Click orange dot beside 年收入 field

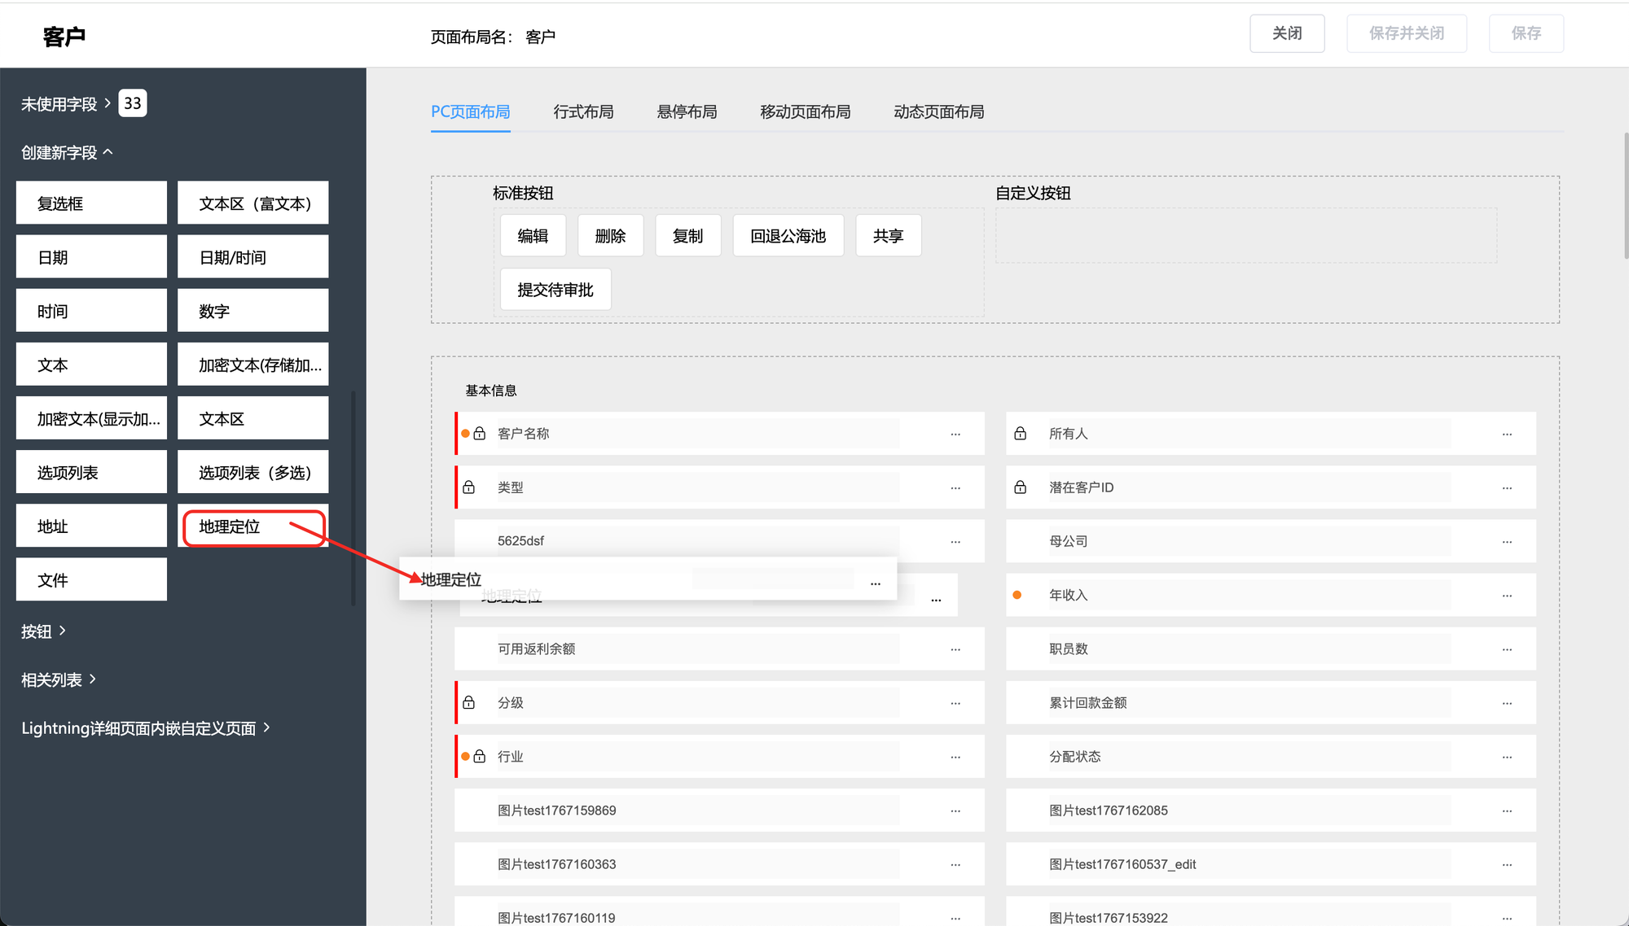(x=1017, y=595)
